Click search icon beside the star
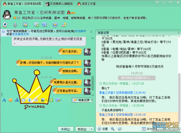 coord(19,18)
